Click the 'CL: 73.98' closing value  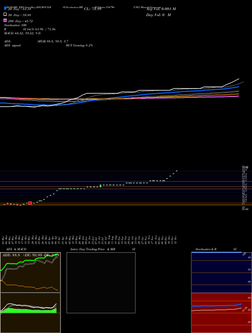click(x=93, y=9)
